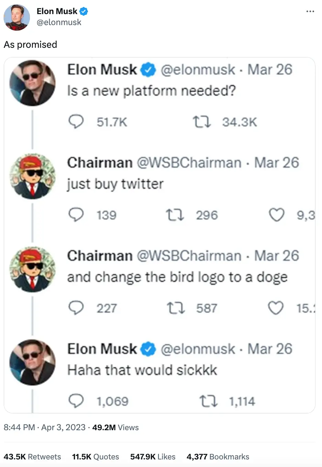Click the reply icon under "just buy twitter"
Screen dimensions: 322x467
[76, 215]
